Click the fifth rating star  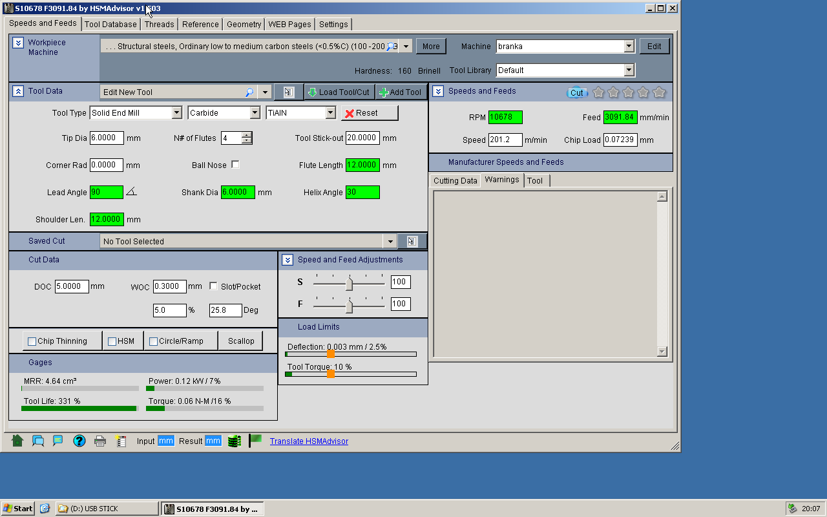[x=659, y=92]
